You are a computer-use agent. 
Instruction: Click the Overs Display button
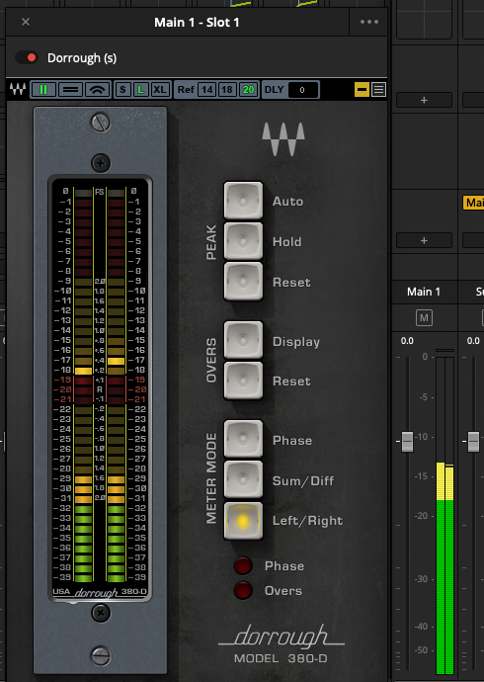(x=243, y=341)
